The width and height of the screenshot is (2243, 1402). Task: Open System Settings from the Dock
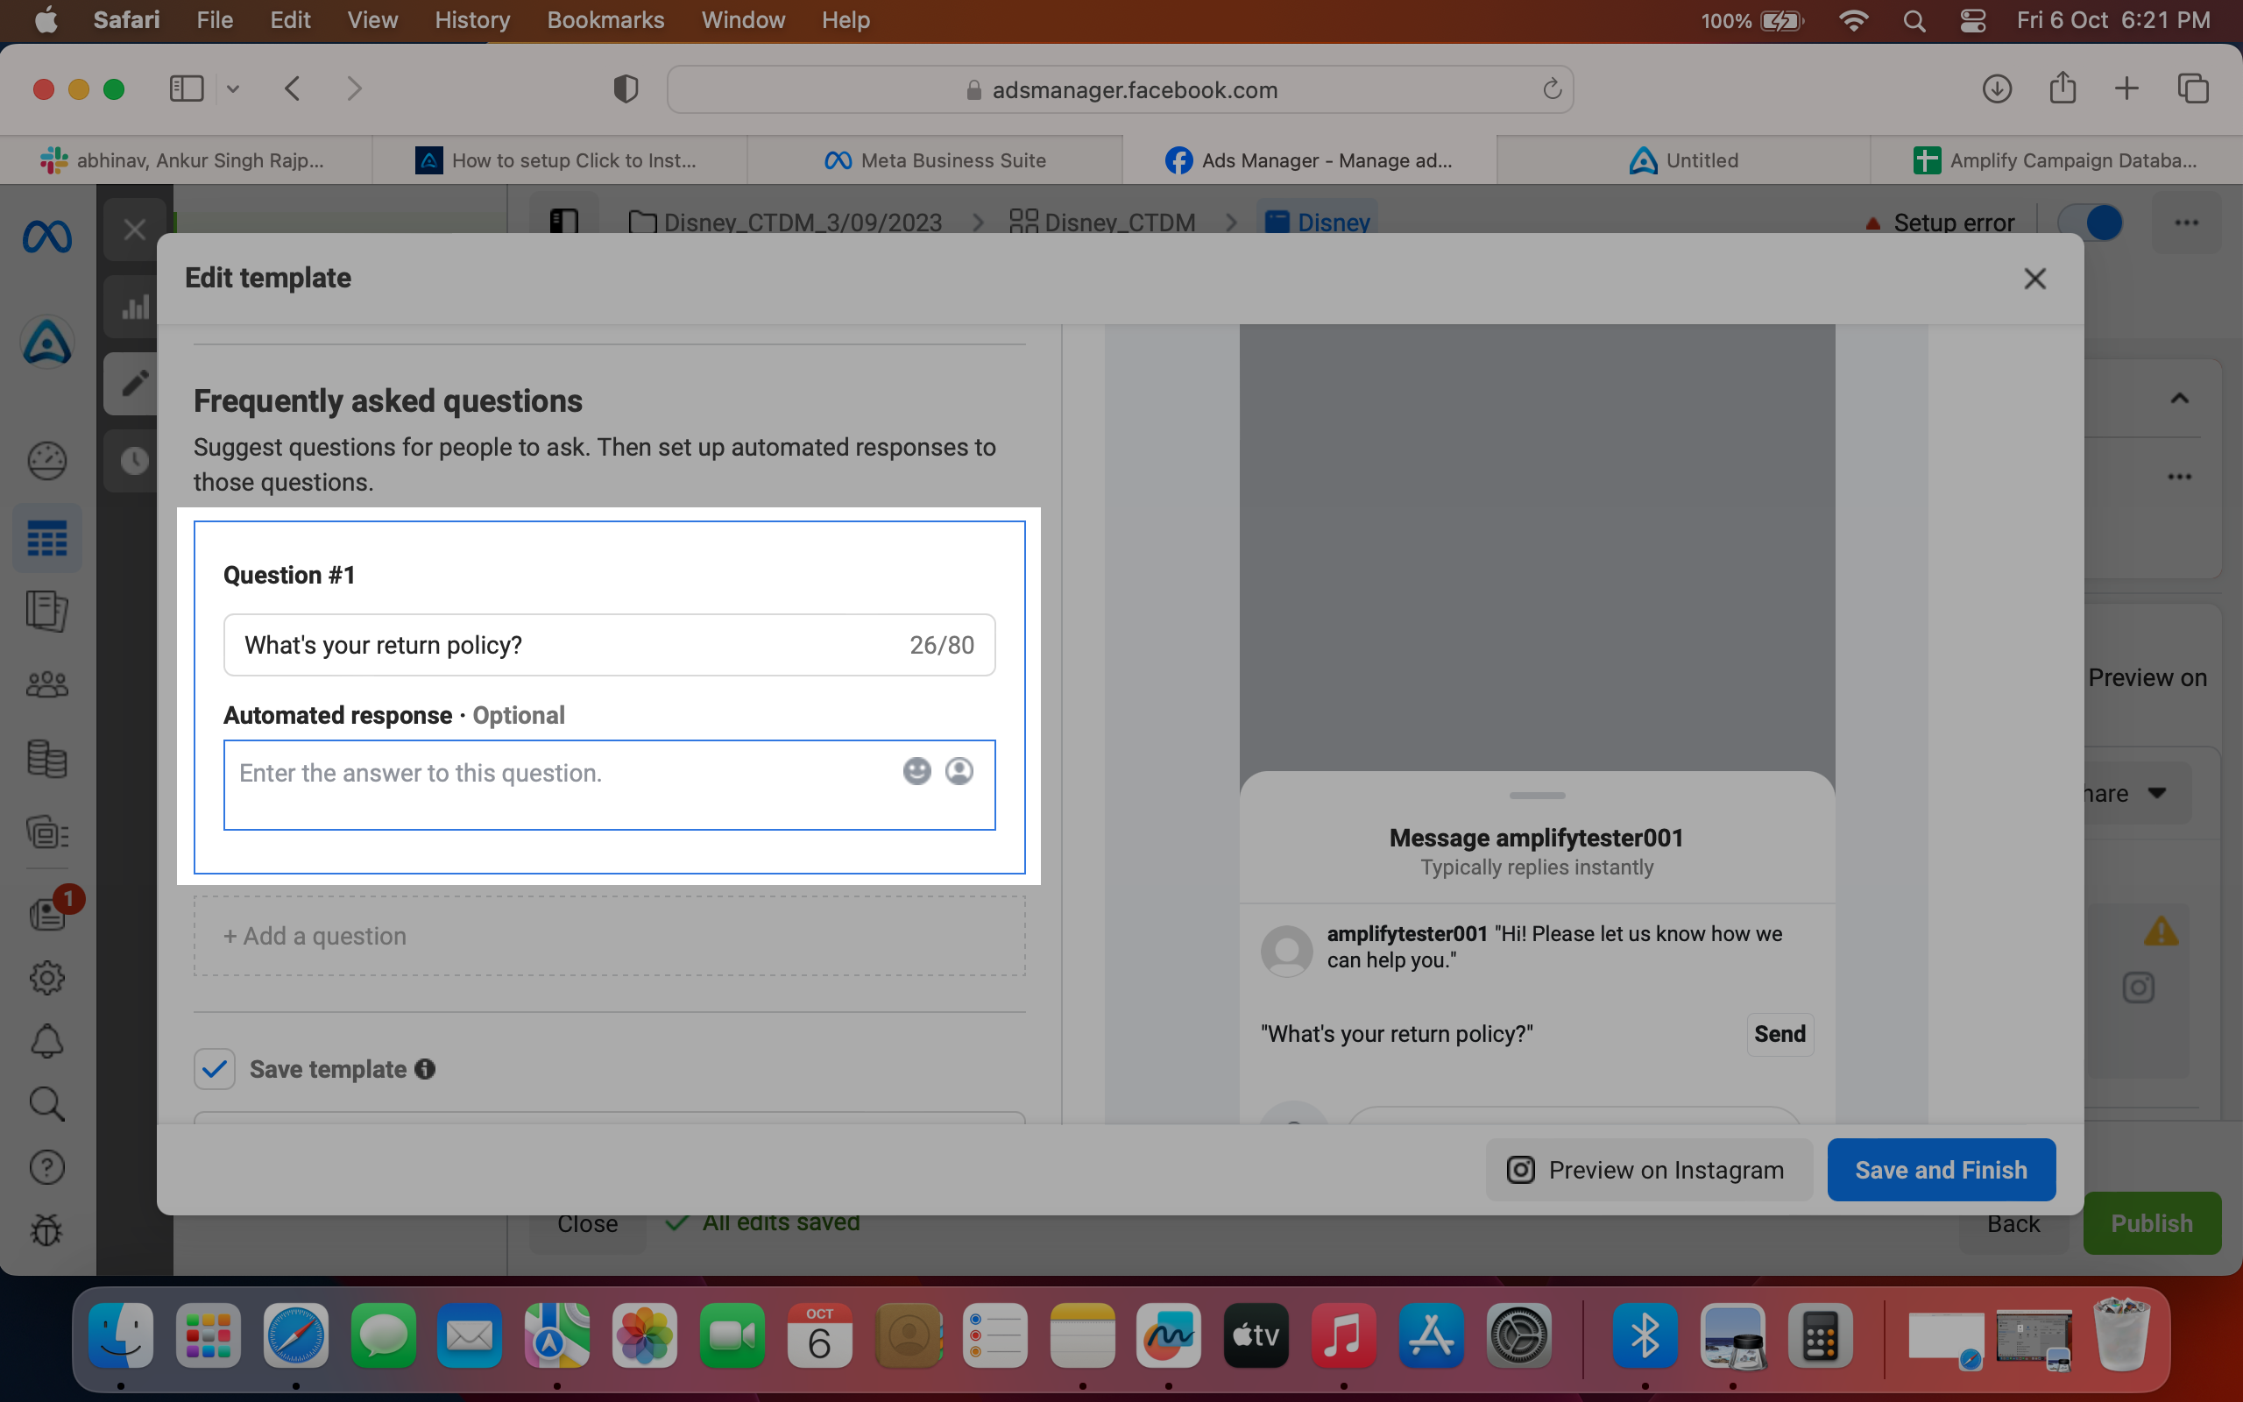tap(1518, 1336)
